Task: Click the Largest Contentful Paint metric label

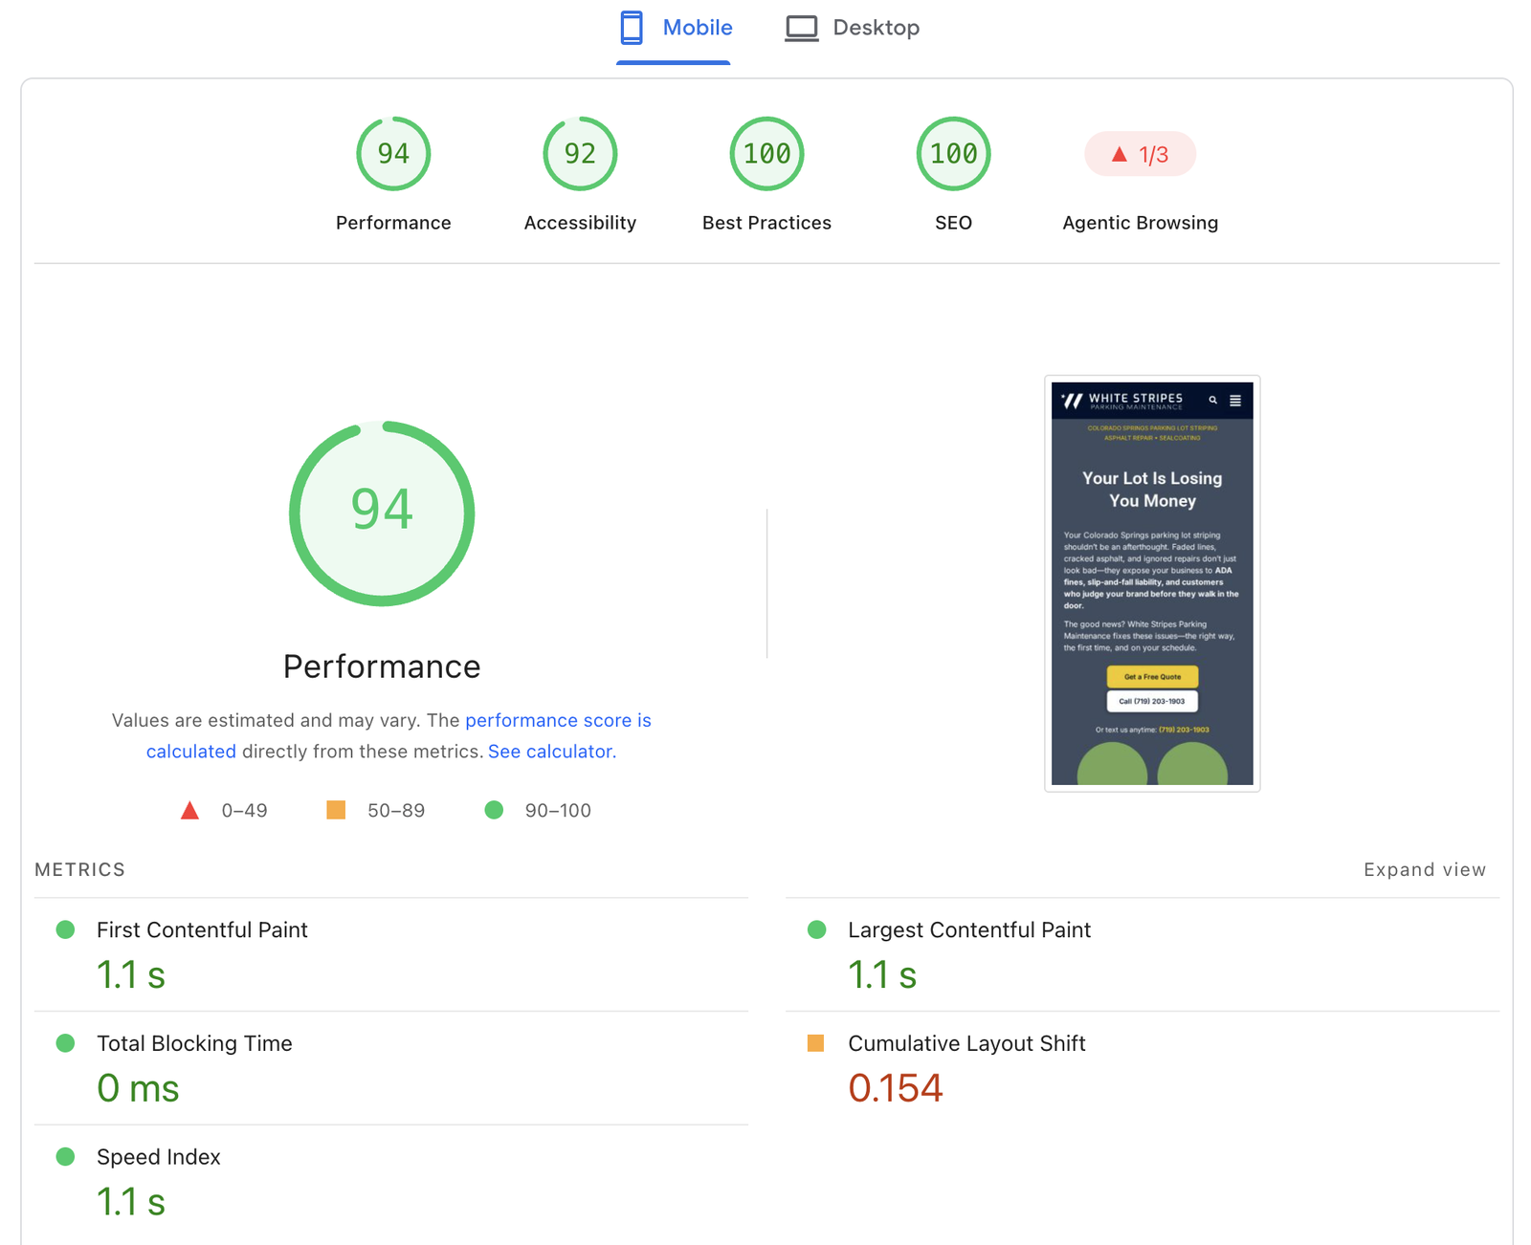Action: [969, 929]
